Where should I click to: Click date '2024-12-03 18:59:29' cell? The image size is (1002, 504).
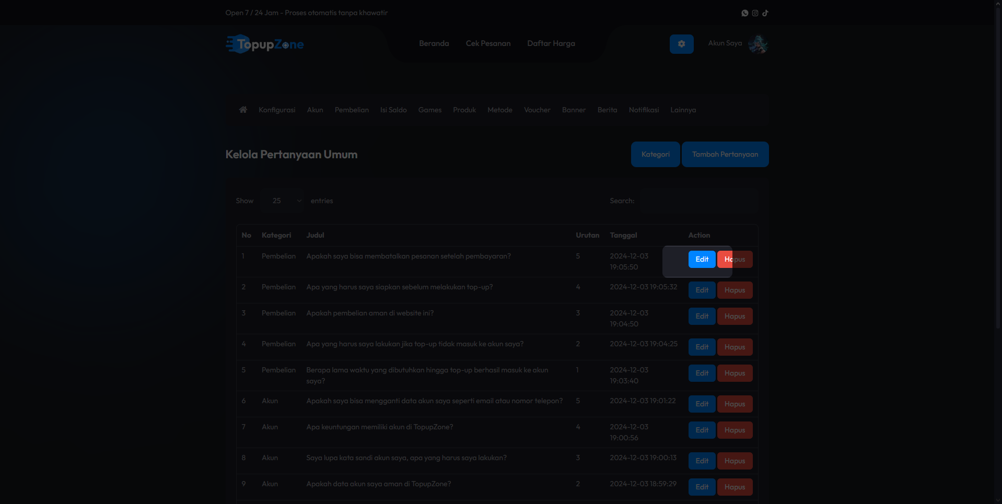point(643,484)
